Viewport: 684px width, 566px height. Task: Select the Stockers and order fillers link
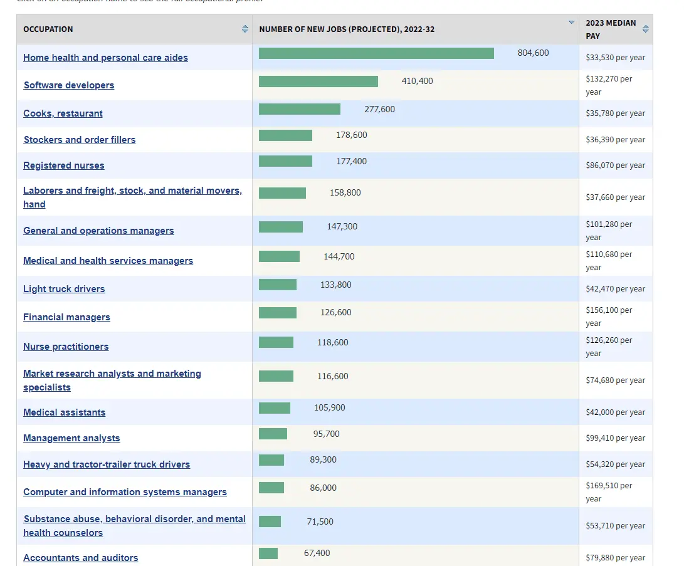(80, 140)
